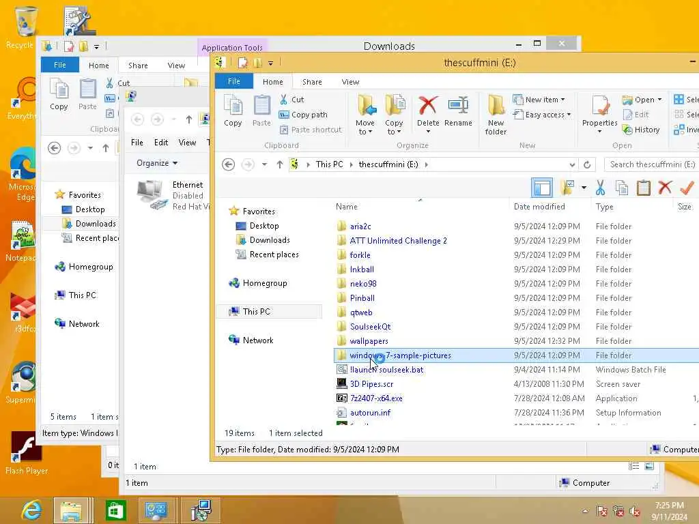The width and height of the screenshot is (699, 524).
Task: Open dropdown beside folder options toolbar icon
Action: coord(584,188)
